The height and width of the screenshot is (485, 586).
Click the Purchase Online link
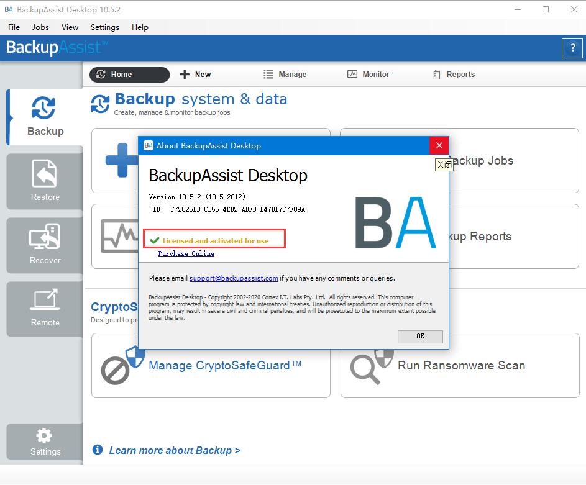click(x=186, y=253)
